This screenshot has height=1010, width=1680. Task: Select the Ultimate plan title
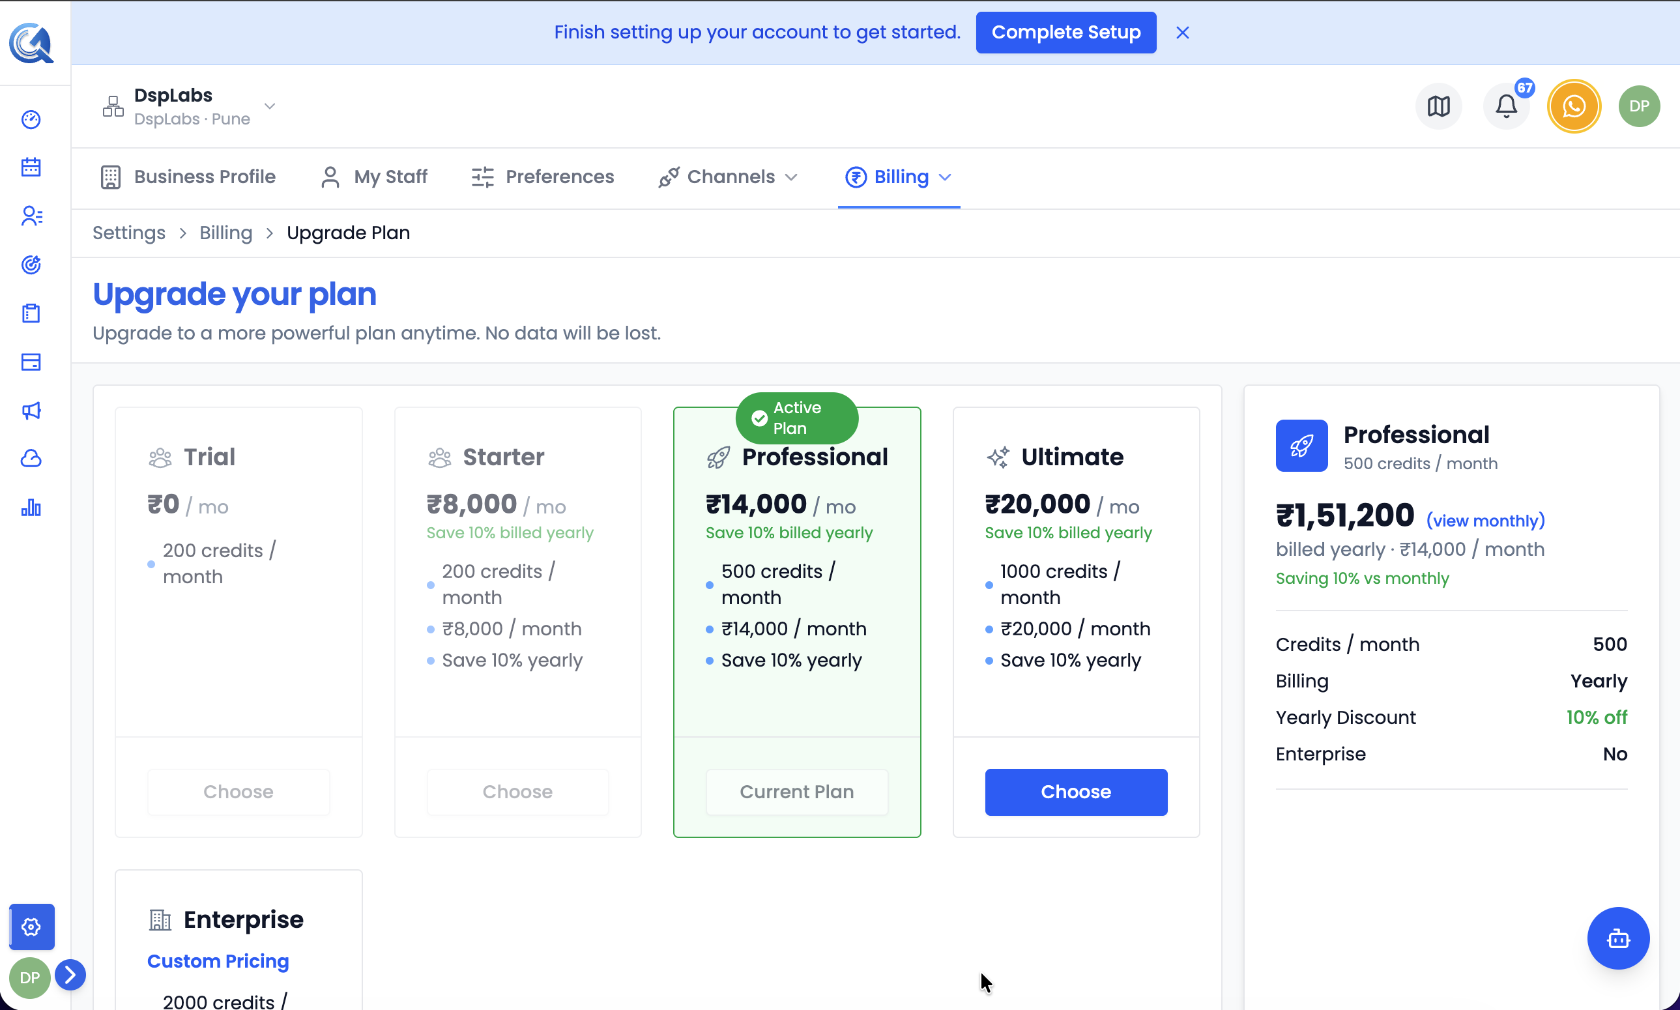tap(1073, 457)
